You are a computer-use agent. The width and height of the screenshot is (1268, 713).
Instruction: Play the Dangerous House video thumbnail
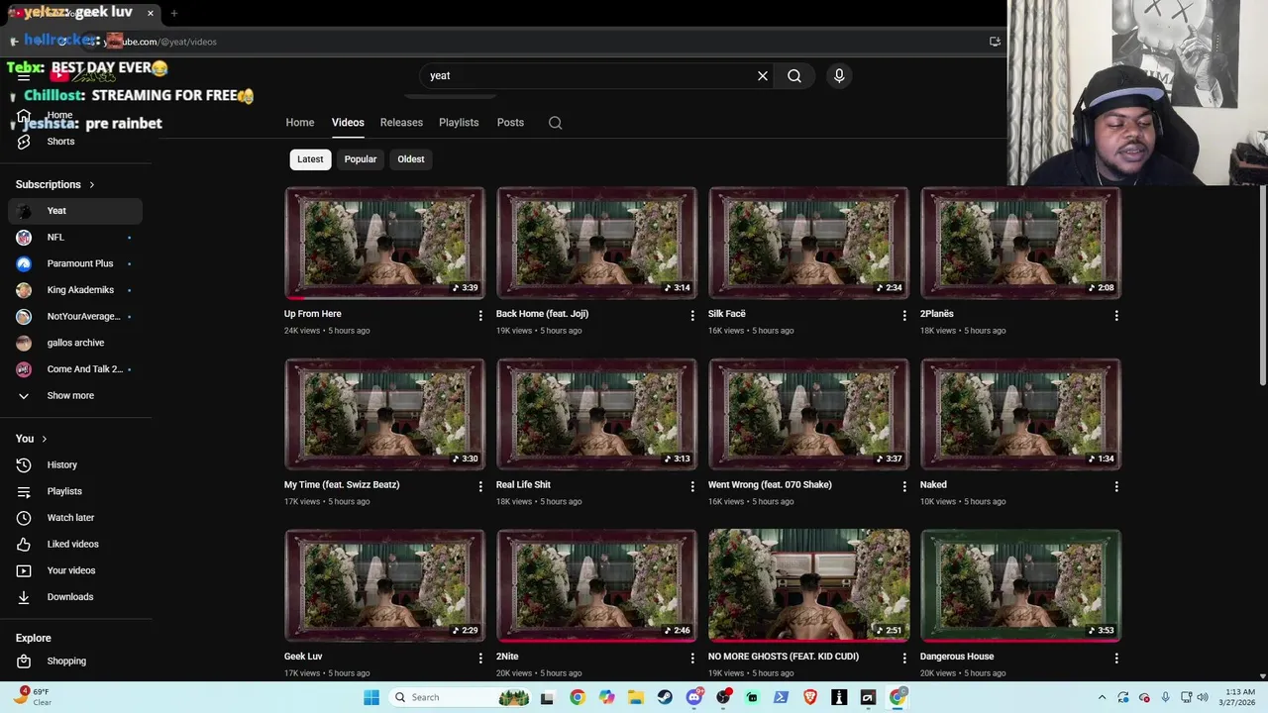pyautogui.click(x=1020, y=585)
